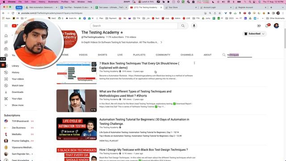Open the Create video icon
The height and width of the screenshot is (161, 286).
[x=259, y=26]
